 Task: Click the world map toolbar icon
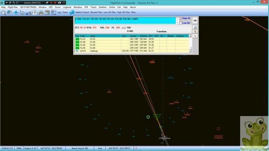[47, 12]
